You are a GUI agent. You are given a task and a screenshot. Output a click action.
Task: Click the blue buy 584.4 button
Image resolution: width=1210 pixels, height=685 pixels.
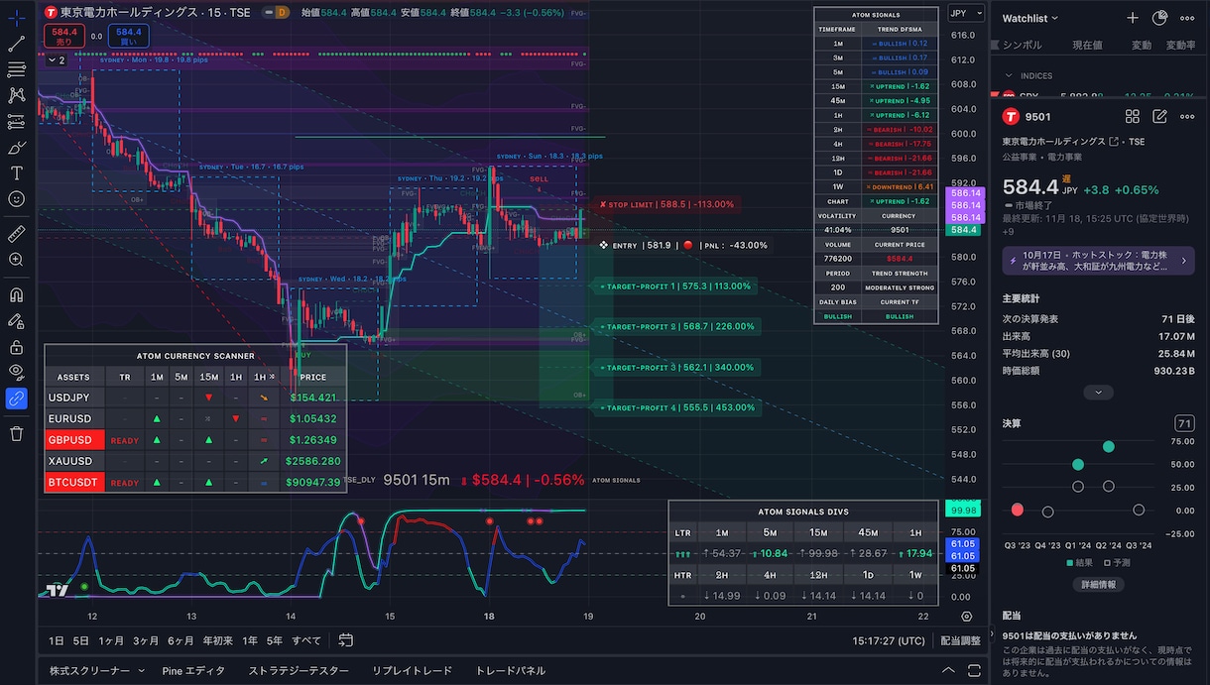pos(130,37)
